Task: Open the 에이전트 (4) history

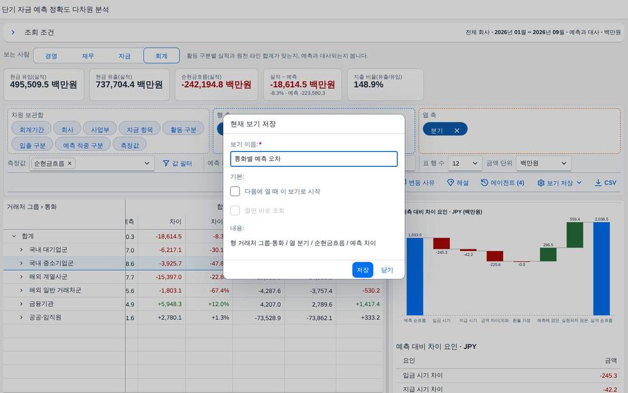Action: tap(502, 183)
